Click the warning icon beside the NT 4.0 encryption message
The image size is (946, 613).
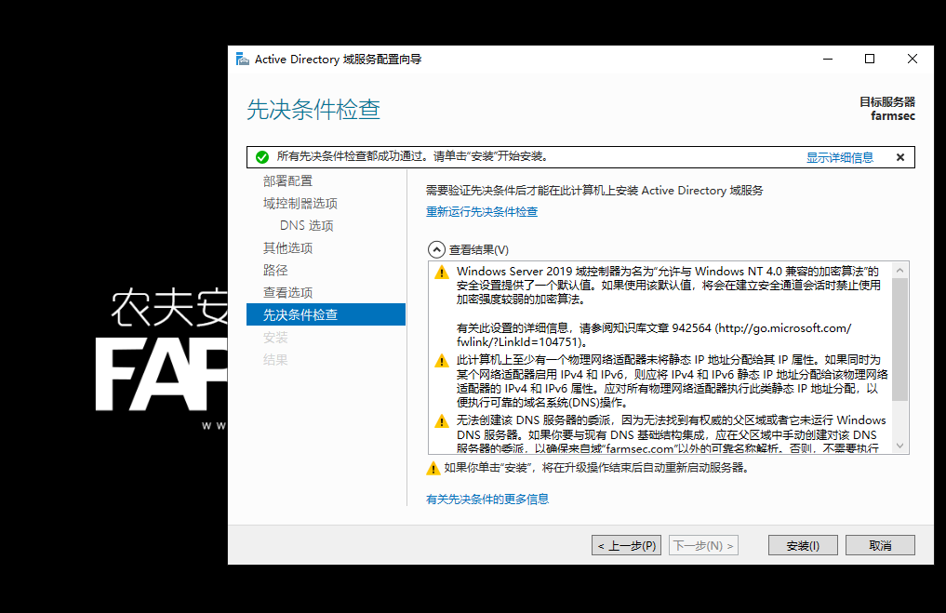tap(440, 271)
